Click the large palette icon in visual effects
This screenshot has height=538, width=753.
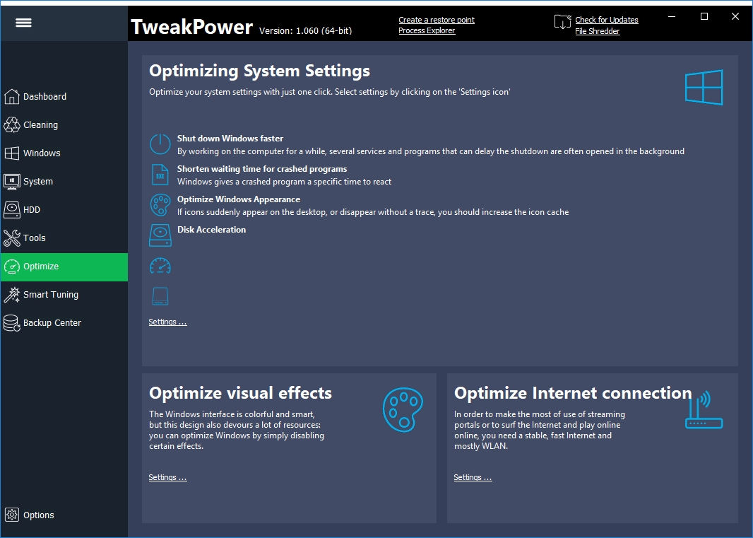point(403,409)
